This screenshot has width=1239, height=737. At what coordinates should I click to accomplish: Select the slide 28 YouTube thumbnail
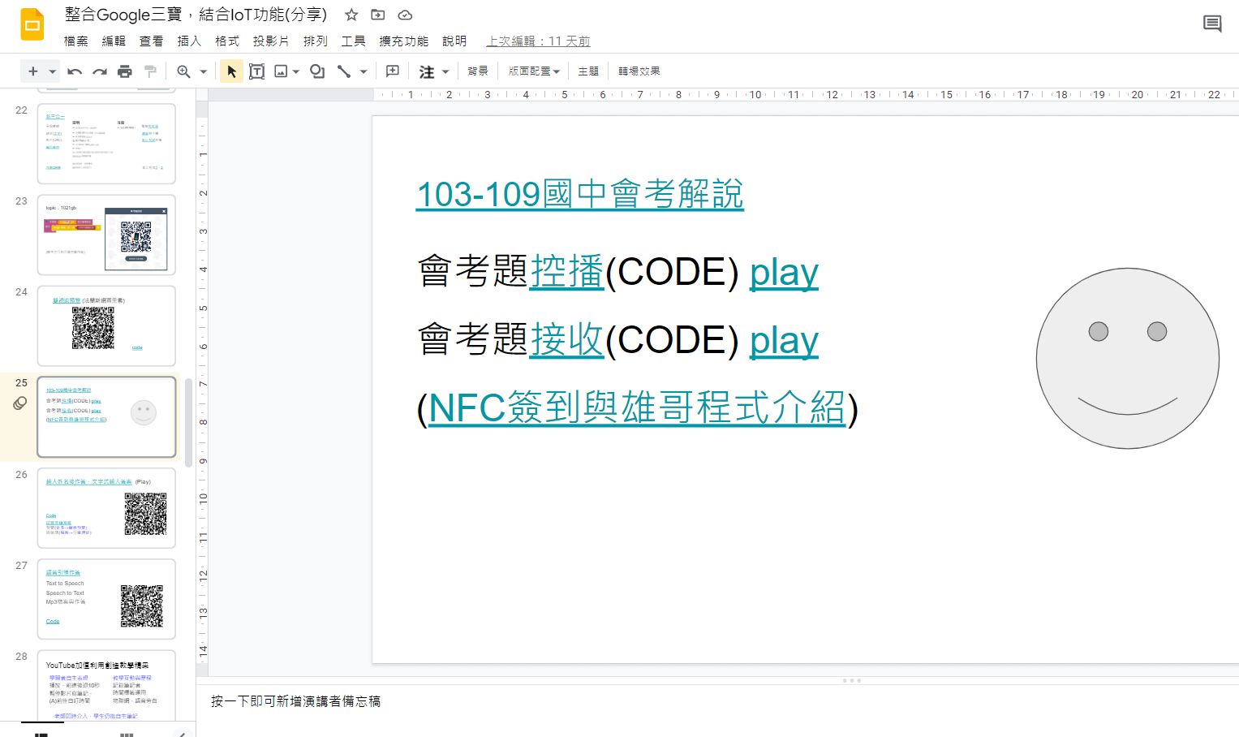106,686
